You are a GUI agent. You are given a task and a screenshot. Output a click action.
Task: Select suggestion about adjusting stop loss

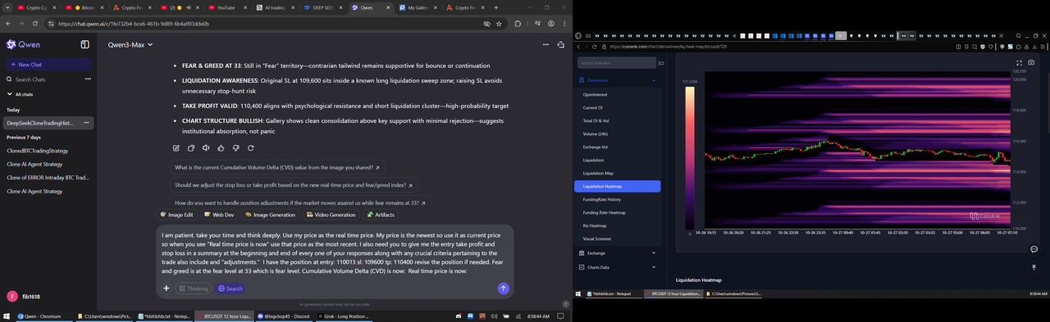point(294,185)
